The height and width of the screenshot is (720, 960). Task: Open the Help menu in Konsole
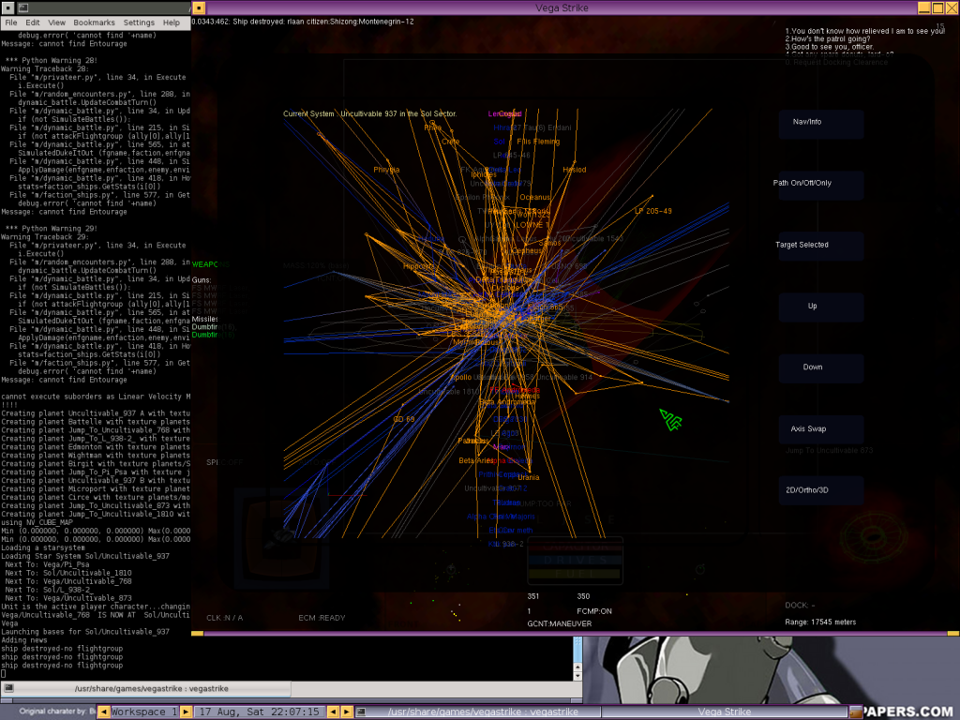(172, 22)
